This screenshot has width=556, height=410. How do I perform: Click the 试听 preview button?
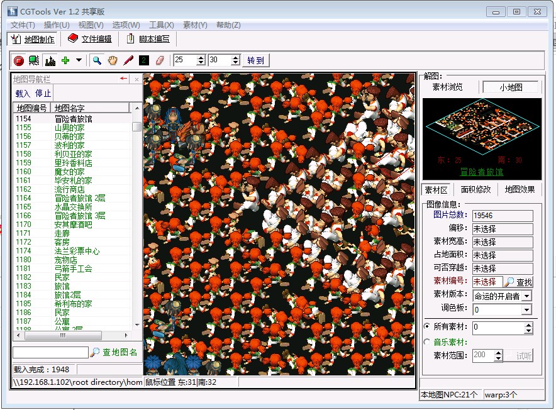518,355
